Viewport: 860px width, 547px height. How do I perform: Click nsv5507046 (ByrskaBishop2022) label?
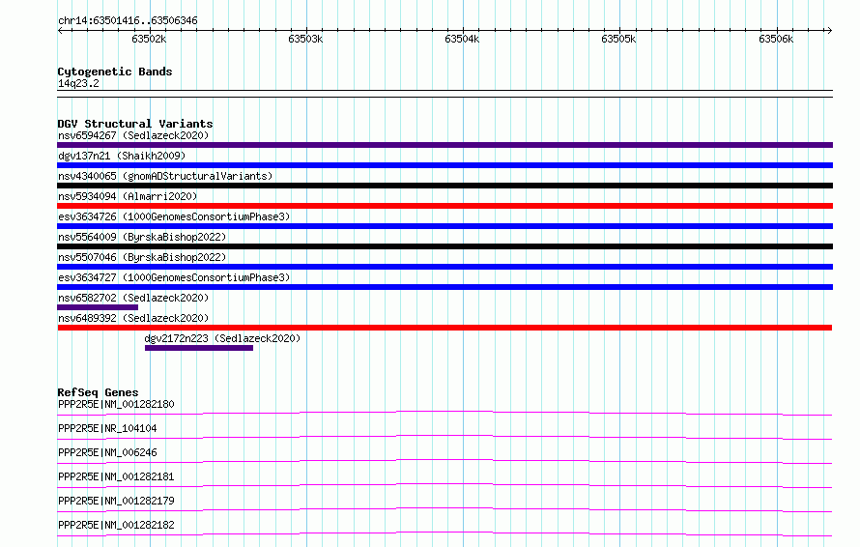point(142,257)
